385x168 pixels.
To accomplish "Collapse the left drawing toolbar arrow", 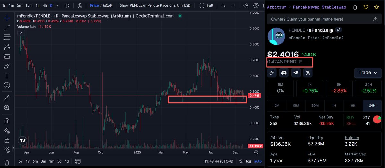I will click(13, 148).
